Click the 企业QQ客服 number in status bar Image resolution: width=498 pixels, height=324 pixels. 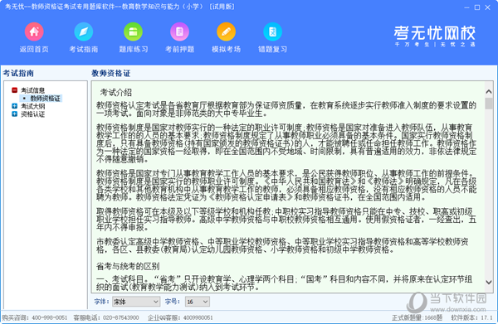[x=198, y=317]
